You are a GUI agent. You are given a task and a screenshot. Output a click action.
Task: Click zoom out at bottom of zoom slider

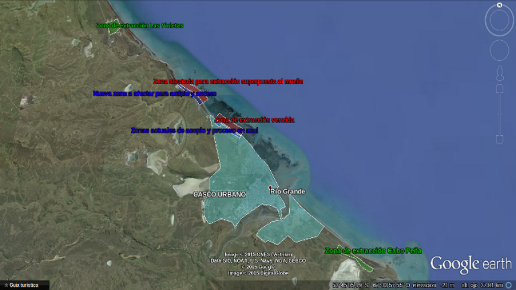(499, 139)
